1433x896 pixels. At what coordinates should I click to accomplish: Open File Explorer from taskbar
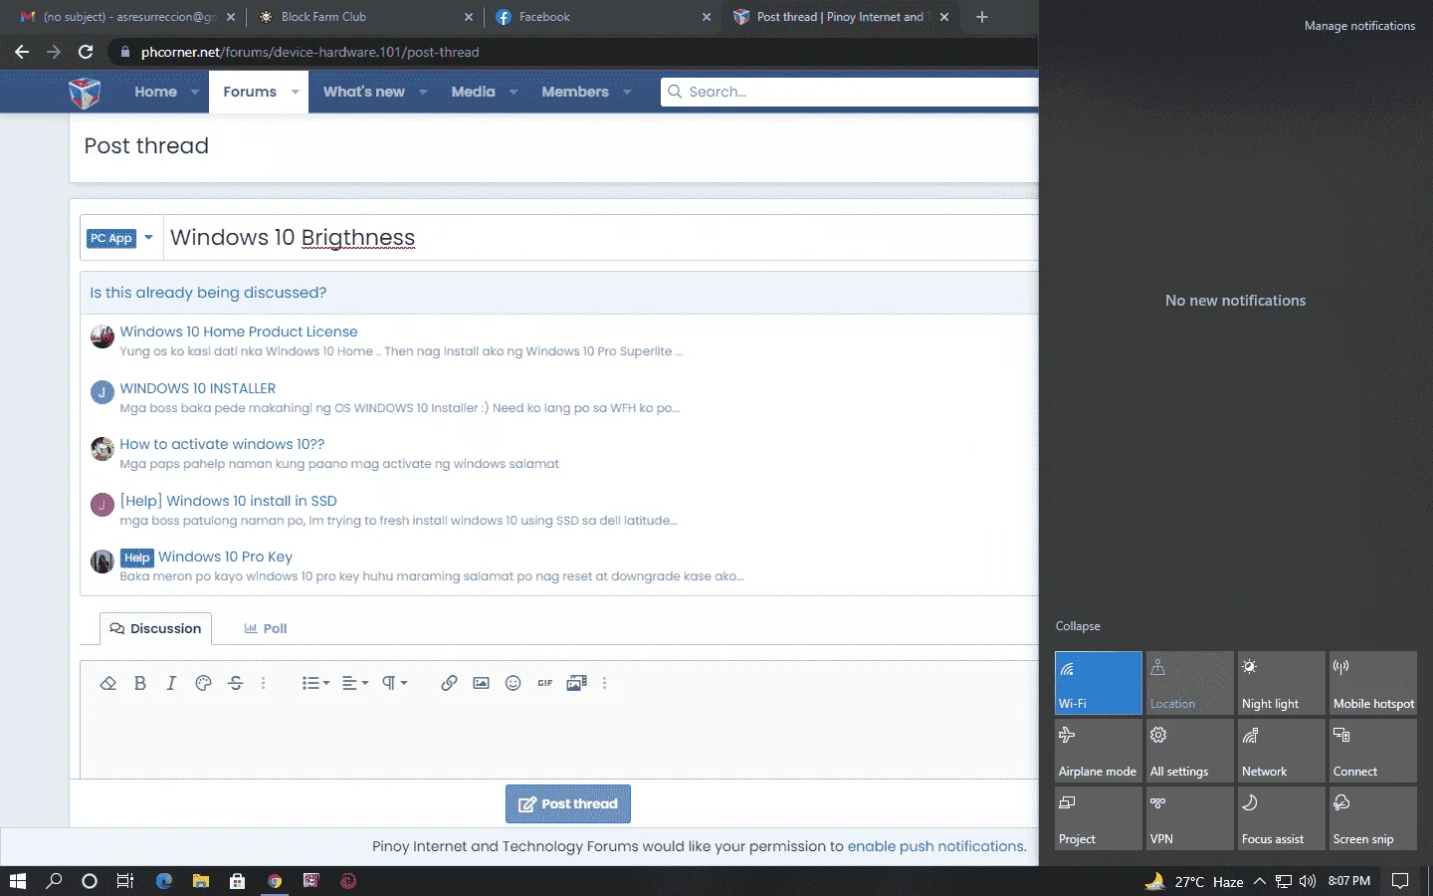click(201, 881)
